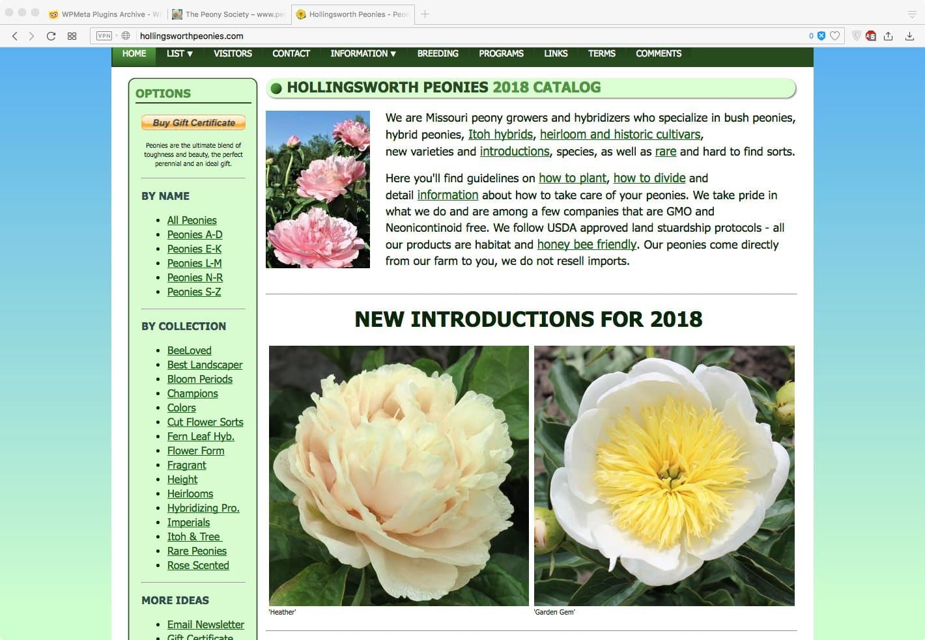The width and height of the screenshot is (925, 640).
Task: Expand the LIST dropdown menu
Action: click(x=180, y=53)
